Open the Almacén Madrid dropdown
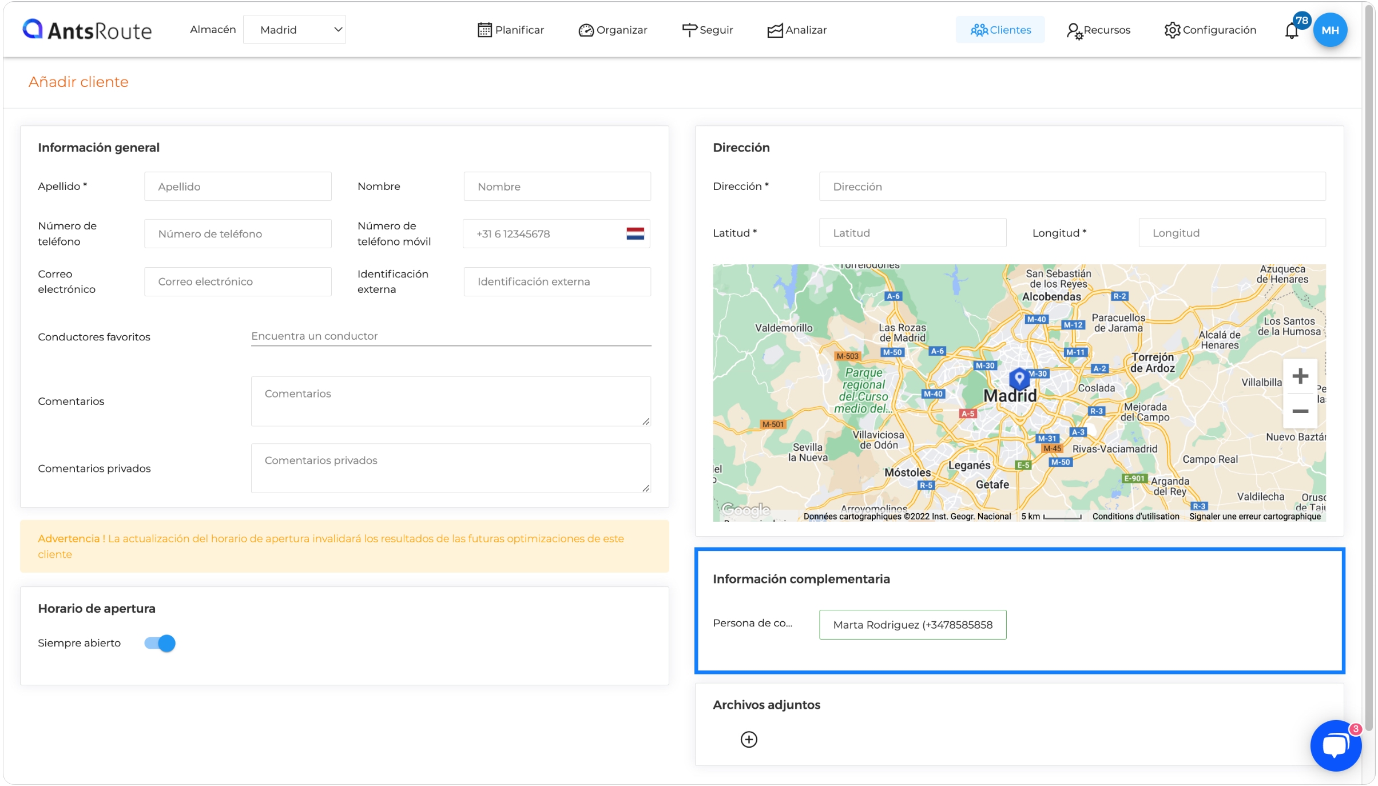 tap(295, 30)
